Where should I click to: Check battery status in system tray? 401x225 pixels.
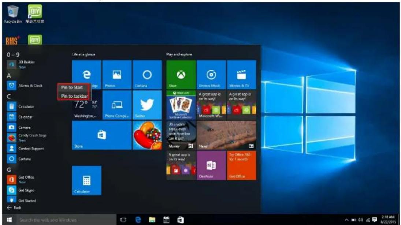click(354, 220)
